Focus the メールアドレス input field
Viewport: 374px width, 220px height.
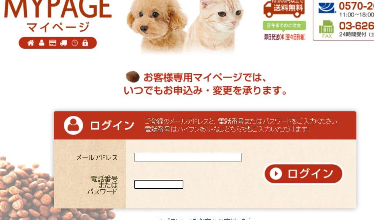coord(188,157)
